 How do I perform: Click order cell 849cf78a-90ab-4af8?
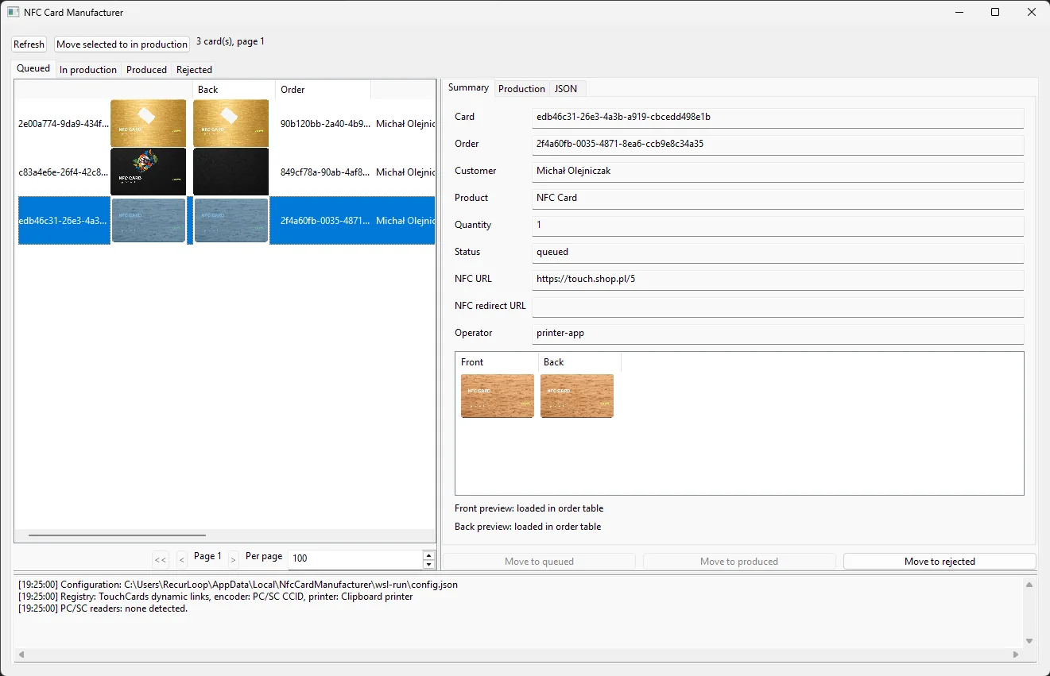325,172
